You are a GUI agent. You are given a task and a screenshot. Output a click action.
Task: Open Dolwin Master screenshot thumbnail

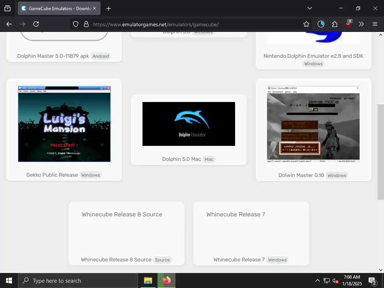(313, 124)
